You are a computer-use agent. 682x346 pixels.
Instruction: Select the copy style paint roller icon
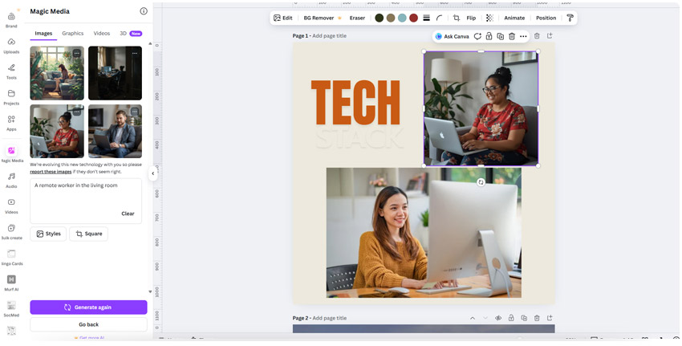[570, 18]
